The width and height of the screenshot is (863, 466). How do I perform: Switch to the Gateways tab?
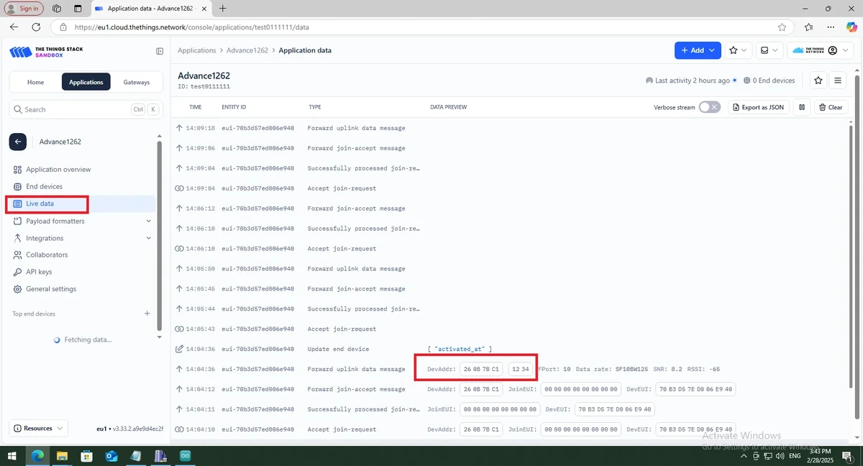137,82
